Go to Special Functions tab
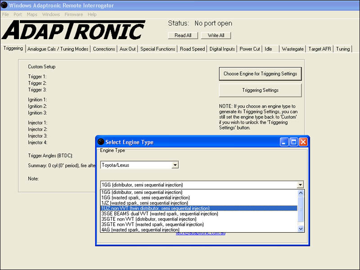This screenshot has width=360, height=270. point(157,49)
